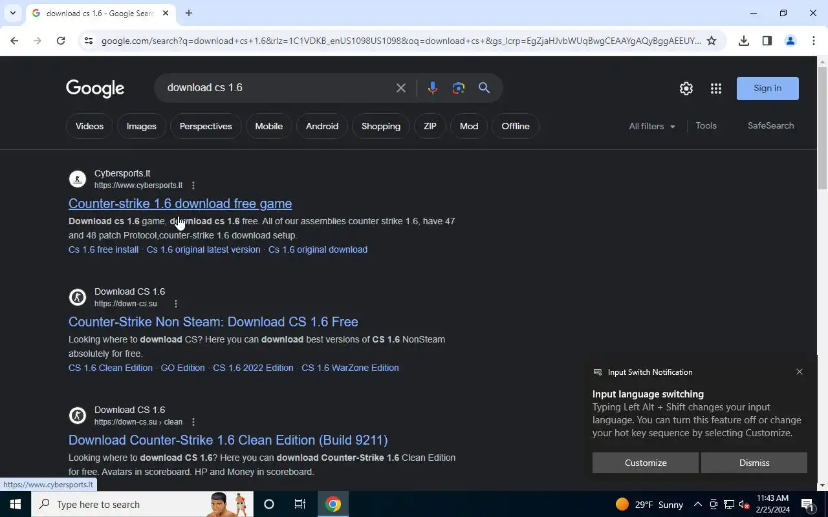
Task: Open 'CS 1.6 2022 Edition' sitelink
Action: (253, 368)
